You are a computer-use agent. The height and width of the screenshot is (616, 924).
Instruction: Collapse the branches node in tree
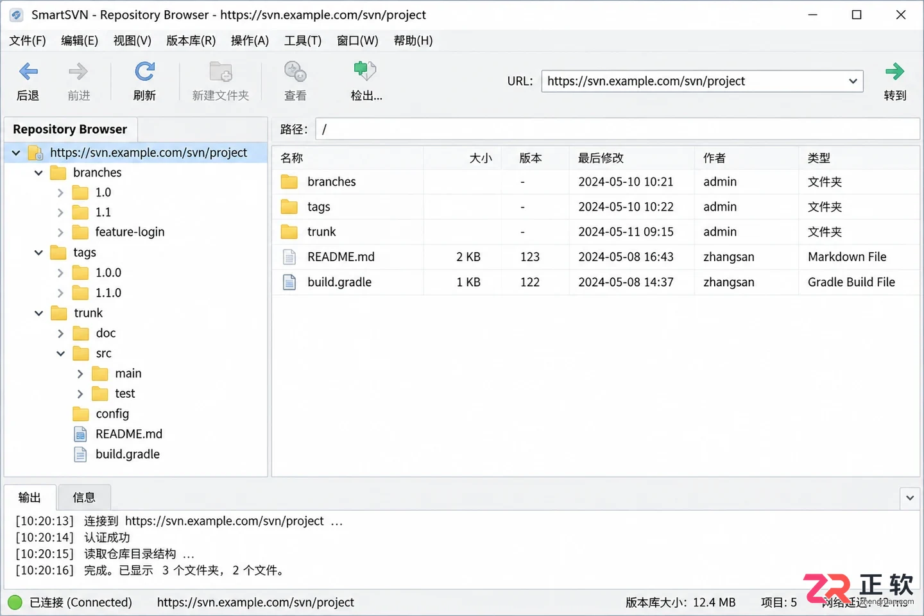point(38,173)
